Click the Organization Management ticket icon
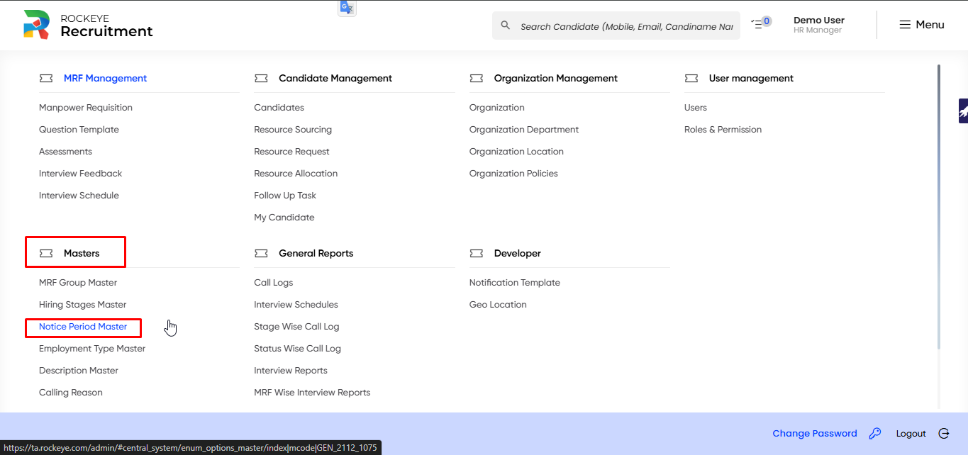The width and height of the screenshot is (968, 455). point(477,79)
